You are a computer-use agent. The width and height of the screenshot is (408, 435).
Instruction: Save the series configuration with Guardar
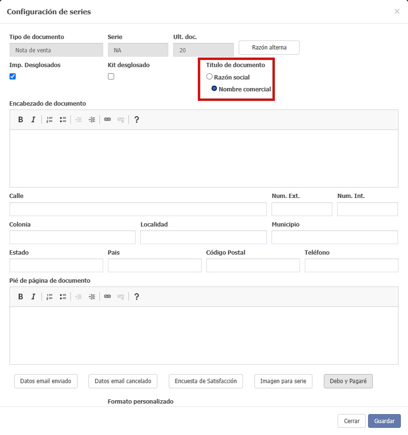click(x=384, y=421)
